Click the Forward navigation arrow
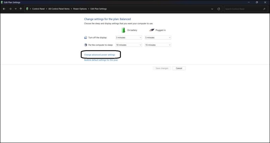 pos(9,9)
